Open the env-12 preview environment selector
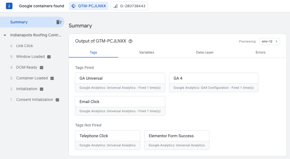Screen dimensions: 290x159 tap(270, 41)
